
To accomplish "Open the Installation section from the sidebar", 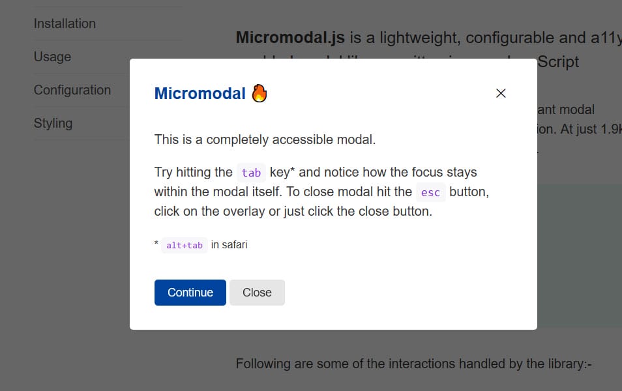I will pos(65,23).
